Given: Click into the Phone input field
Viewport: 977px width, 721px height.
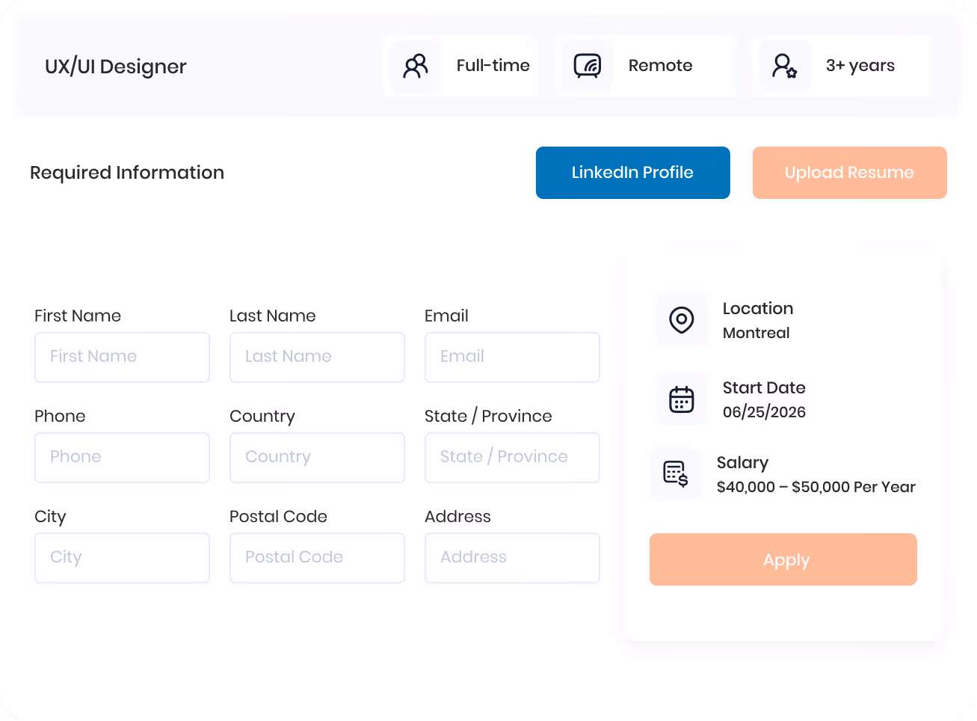Looking at the screenshot, I should (123, 458).
